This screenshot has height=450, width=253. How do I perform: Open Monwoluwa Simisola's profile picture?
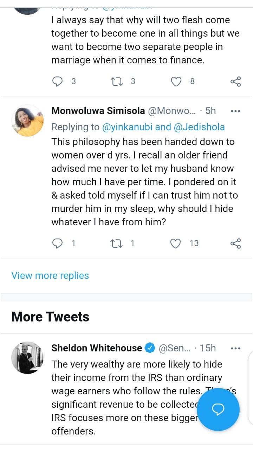tap(27, 120)
